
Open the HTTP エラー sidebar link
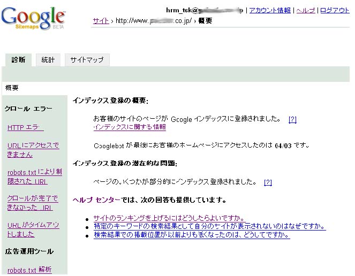pyautogui.click(x=25, y=127)
